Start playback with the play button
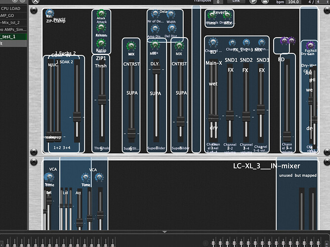The height and width of the screenshot is (247, 330). click(253, 1)
